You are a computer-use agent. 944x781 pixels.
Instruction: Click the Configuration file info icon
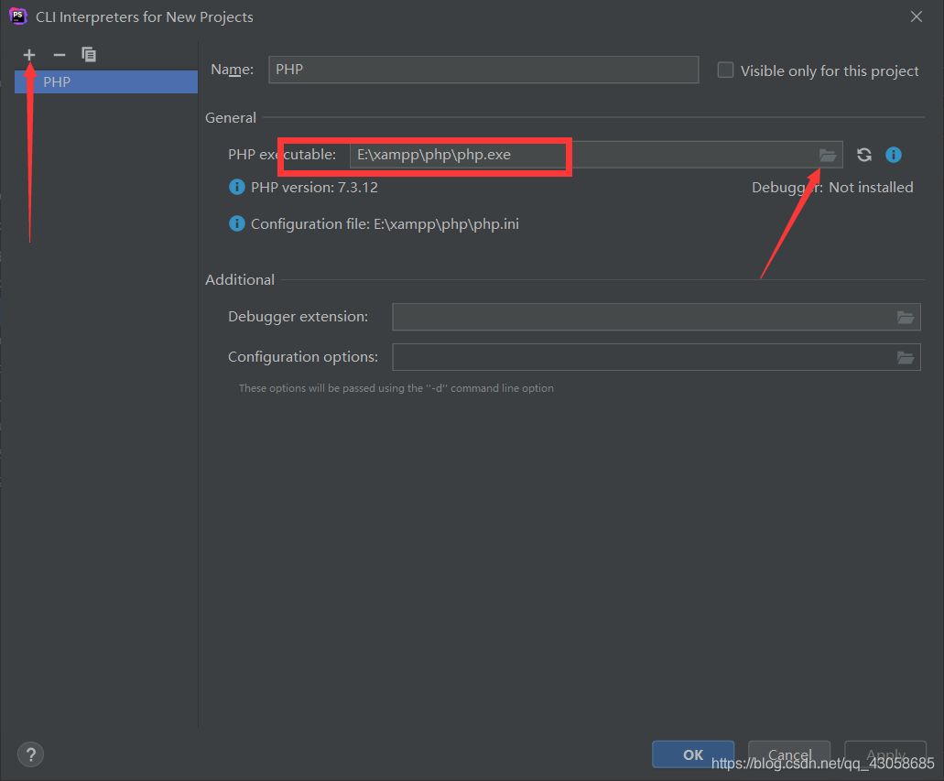click(236, 224)
